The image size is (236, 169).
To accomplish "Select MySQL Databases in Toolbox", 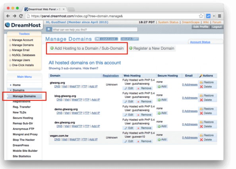I will point(23,55).
